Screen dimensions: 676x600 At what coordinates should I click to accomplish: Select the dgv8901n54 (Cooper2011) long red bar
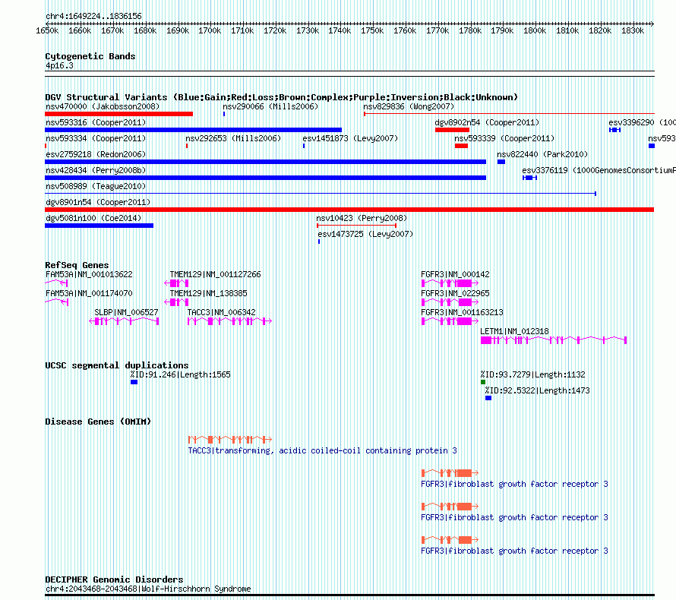coord(349,210)
